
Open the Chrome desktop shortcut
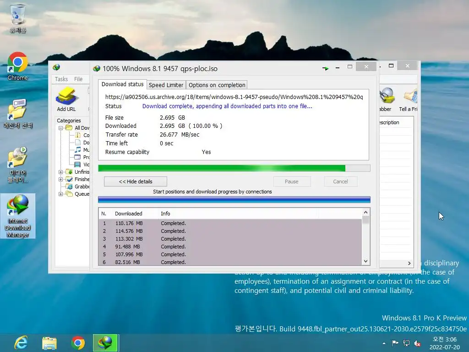pos(18,66)
